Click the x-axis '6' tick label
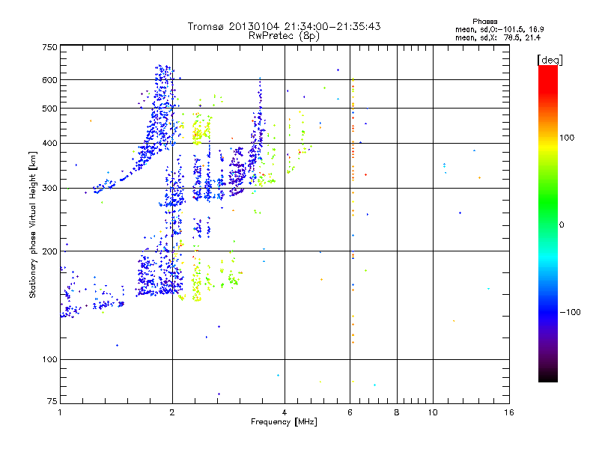The height and width of the screenshot is (449, 599). [x=350, y=412]
